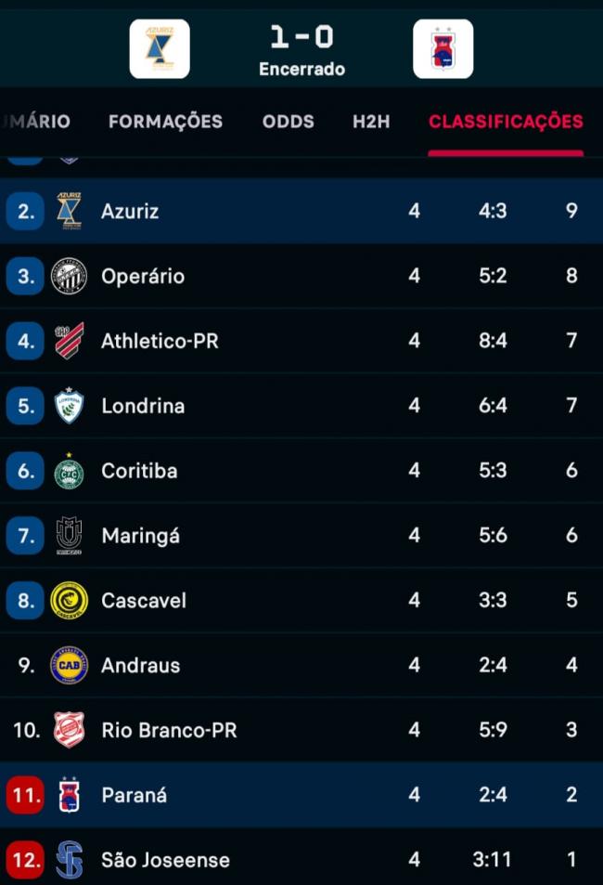Go to the H2H tab

(371, 122)
